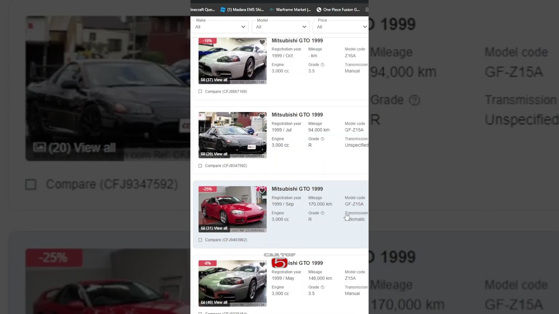Open Mitsubishi GTO 1999 title of Jul listing

click(297, 115)
